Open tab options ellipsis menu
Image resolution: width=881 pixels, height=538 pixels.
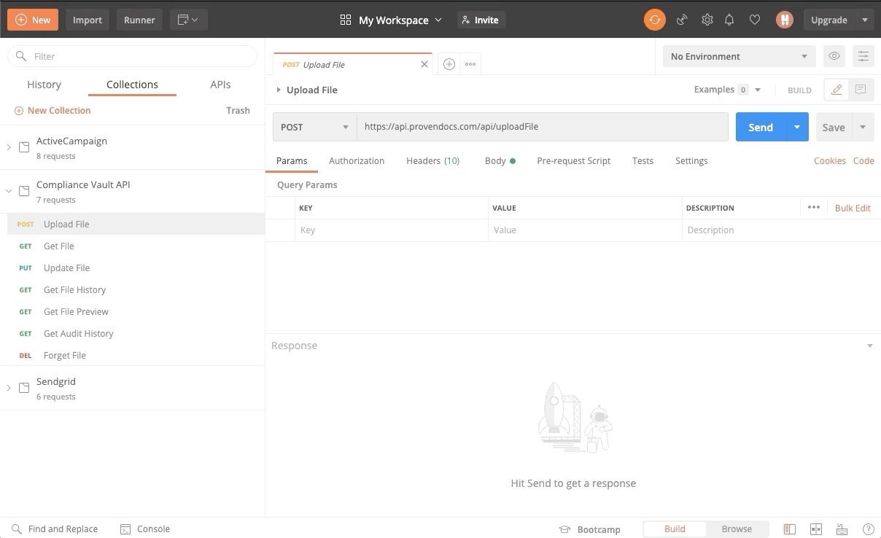click(x=470, y=64)
